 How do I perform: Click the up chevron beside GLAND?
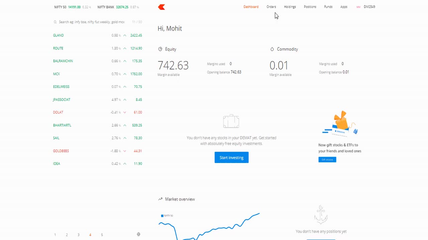124,35
